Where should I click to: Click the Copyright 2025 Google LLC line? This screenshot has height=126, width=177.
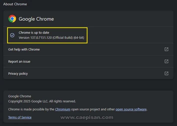click(42, 101)
